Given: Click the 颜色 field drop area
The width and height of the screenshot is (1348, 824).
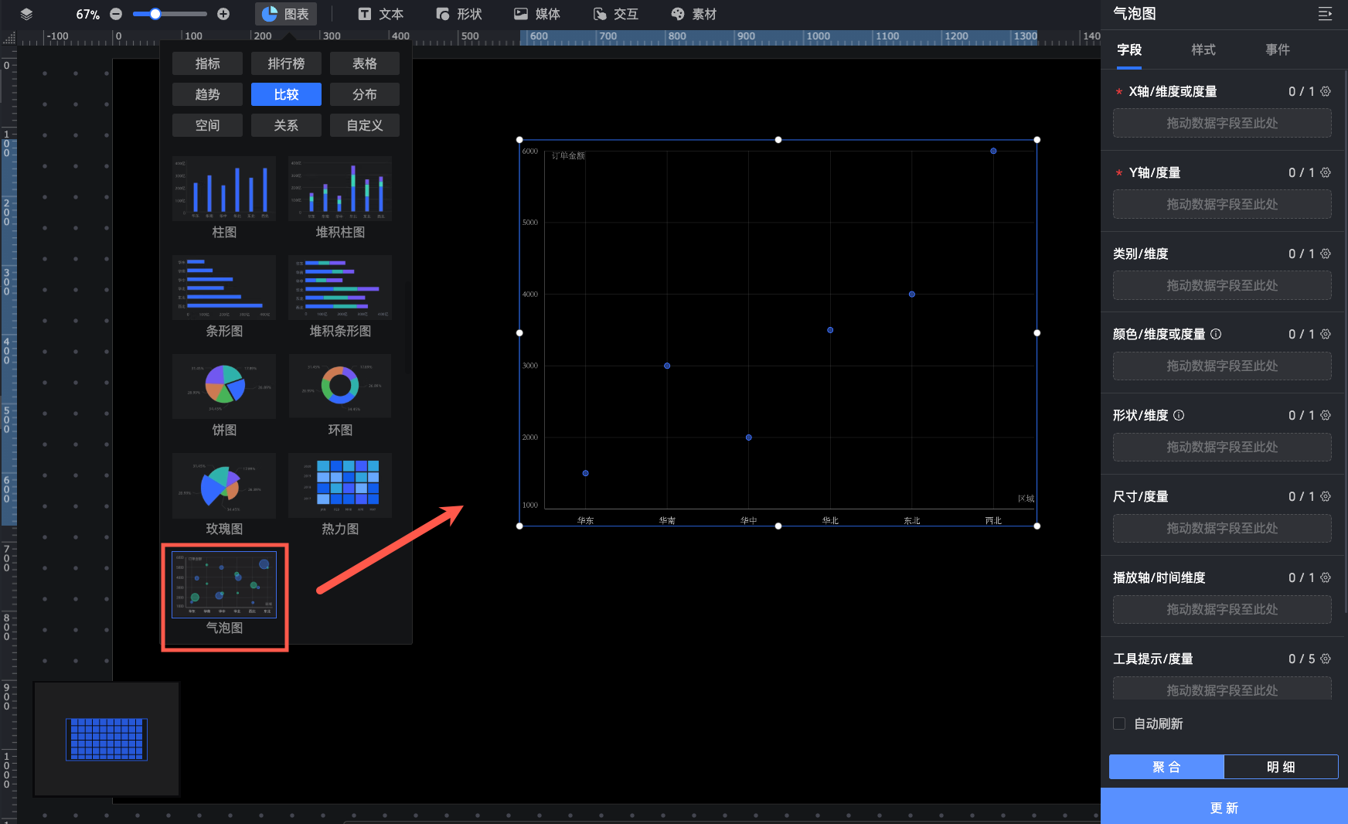Looking at the screenshot, I should click(1222, 366).
